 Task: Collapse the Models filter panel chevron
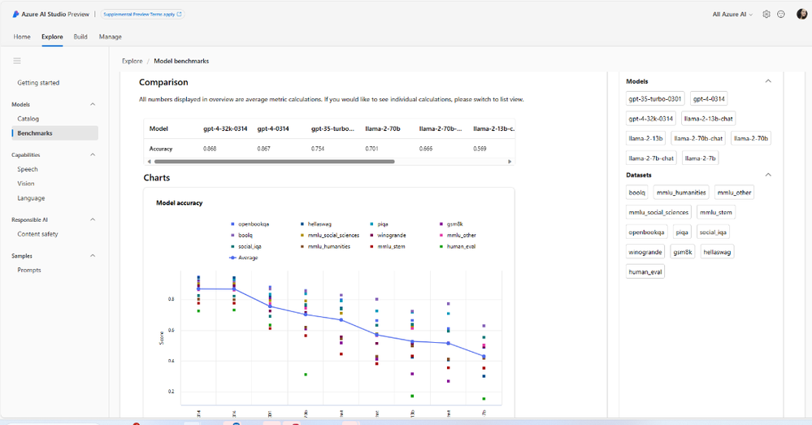768,81
